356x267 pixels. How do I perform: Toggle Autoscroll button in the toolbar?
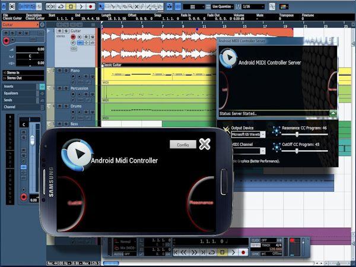[x=169, y=7]
